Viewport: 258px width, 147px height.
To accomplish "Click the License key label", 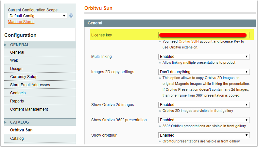I will (x=101, y=35).
